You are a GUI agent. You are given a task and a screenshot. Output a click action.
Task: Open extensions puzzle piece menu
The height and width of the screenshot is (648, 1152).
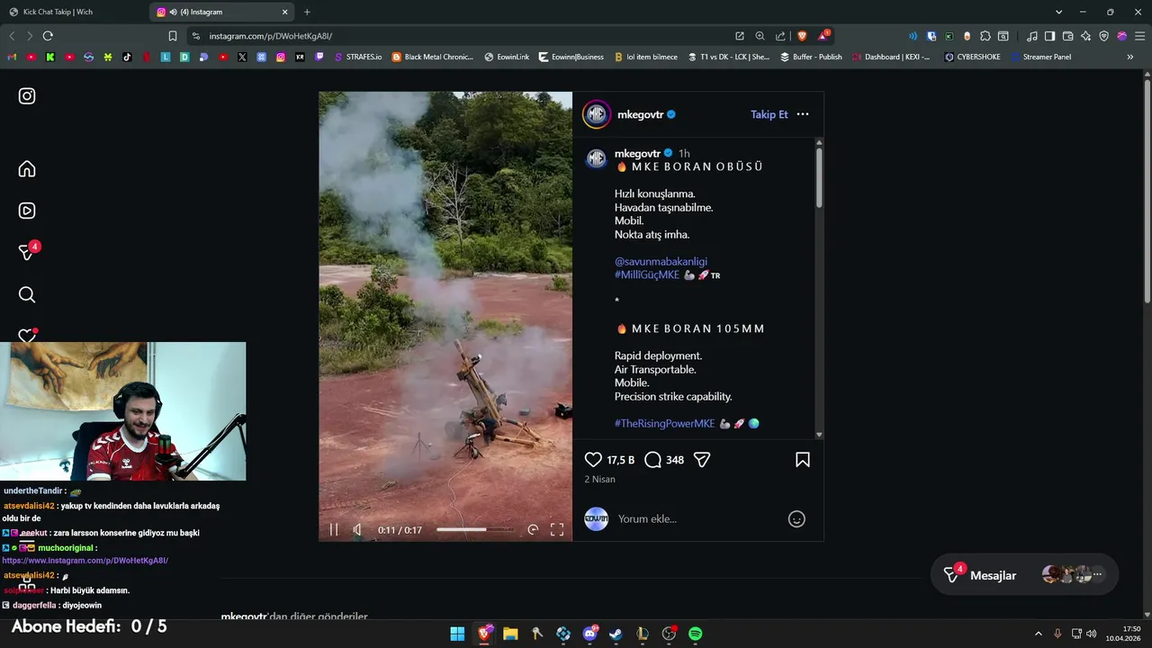tap(985, 36)
